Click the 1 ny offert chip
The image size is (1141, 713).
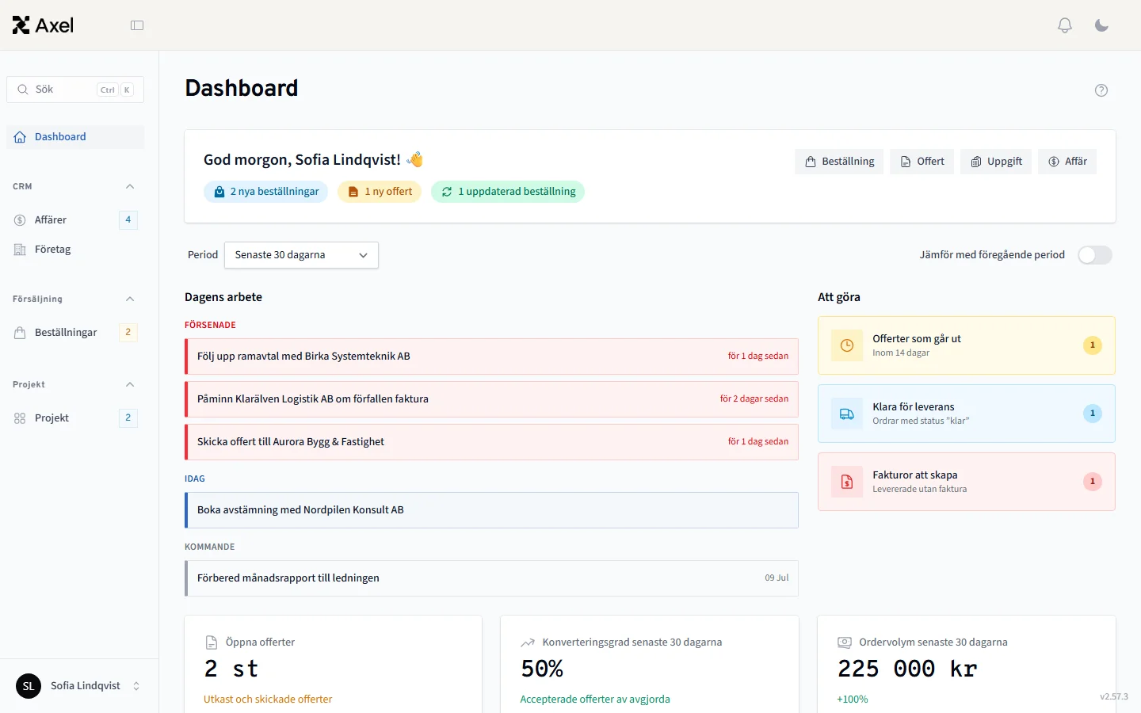380,192
